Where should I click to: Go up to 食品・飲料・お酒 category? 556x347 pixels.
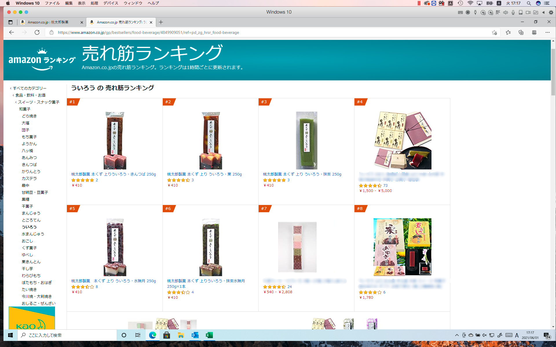coord(30,95)
